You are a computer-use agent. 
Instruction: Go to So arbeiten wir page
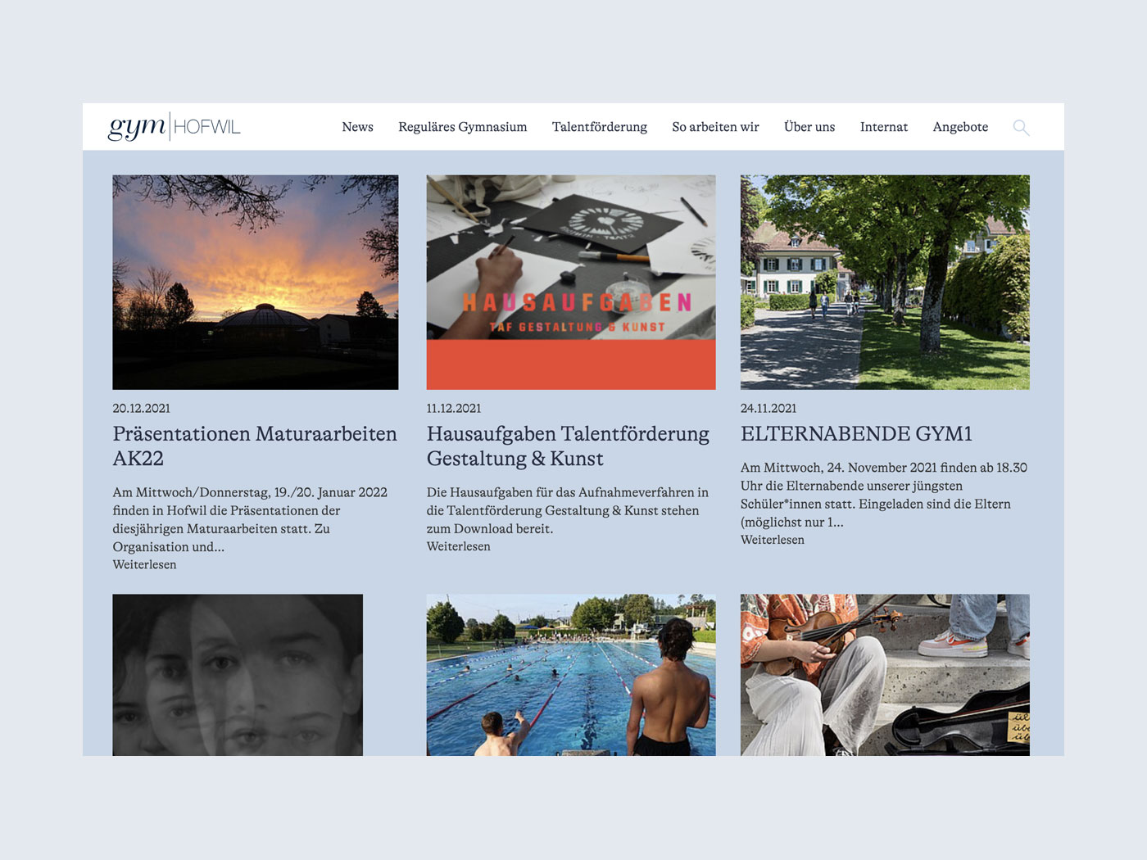point(715,127)
